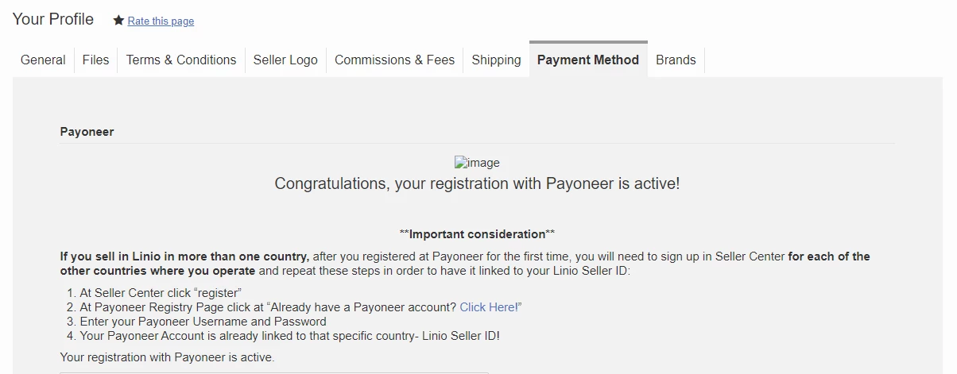Image resolution: width=957 pixels, height=374 pixels.
Task: View the Commissions & Fees tab
Action: point(394,60)
